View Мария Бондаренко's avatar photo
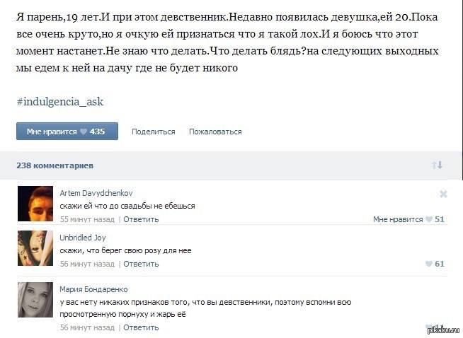 pyautogui.click(x=35, y=300)
